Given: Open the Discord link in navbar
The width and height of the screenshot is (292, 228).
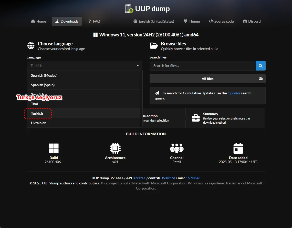Looking at the screenshot, I should 252,21.
